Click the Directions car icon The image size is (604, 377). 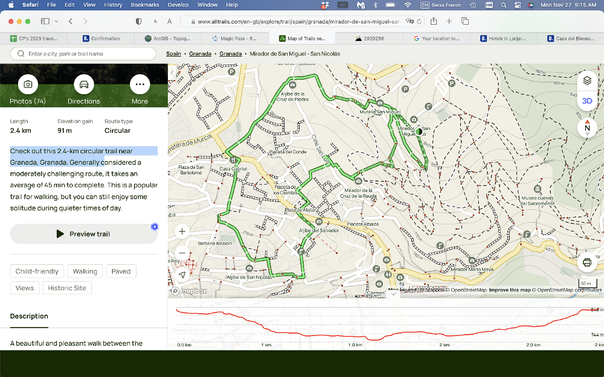[x=83, y=84]
